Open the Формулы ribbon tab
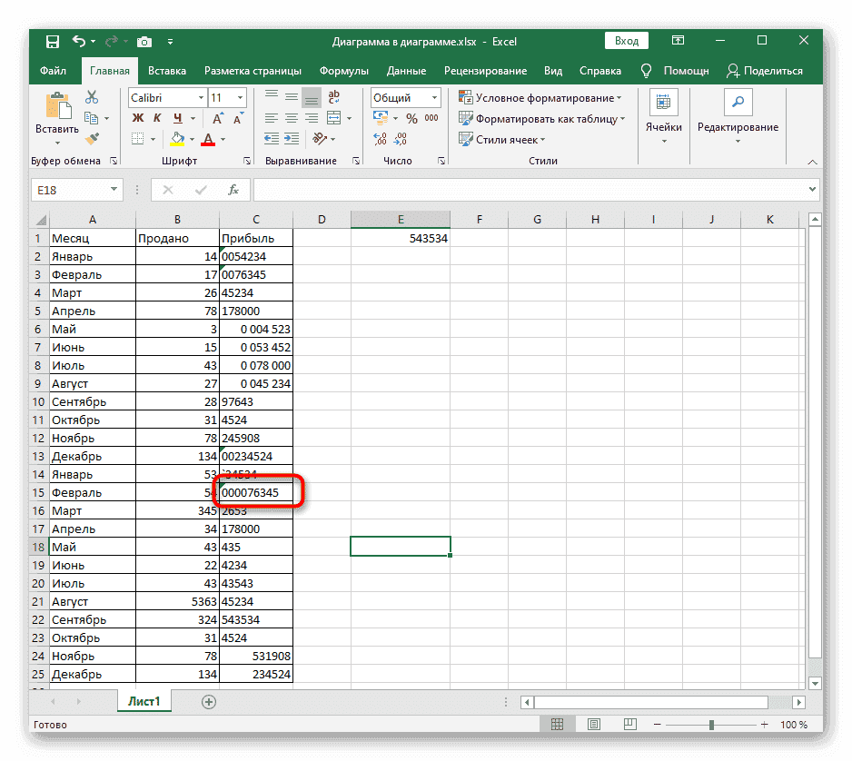Image resolution: width=852 pixels, height=761 pixels. click(x=343, y=71)
